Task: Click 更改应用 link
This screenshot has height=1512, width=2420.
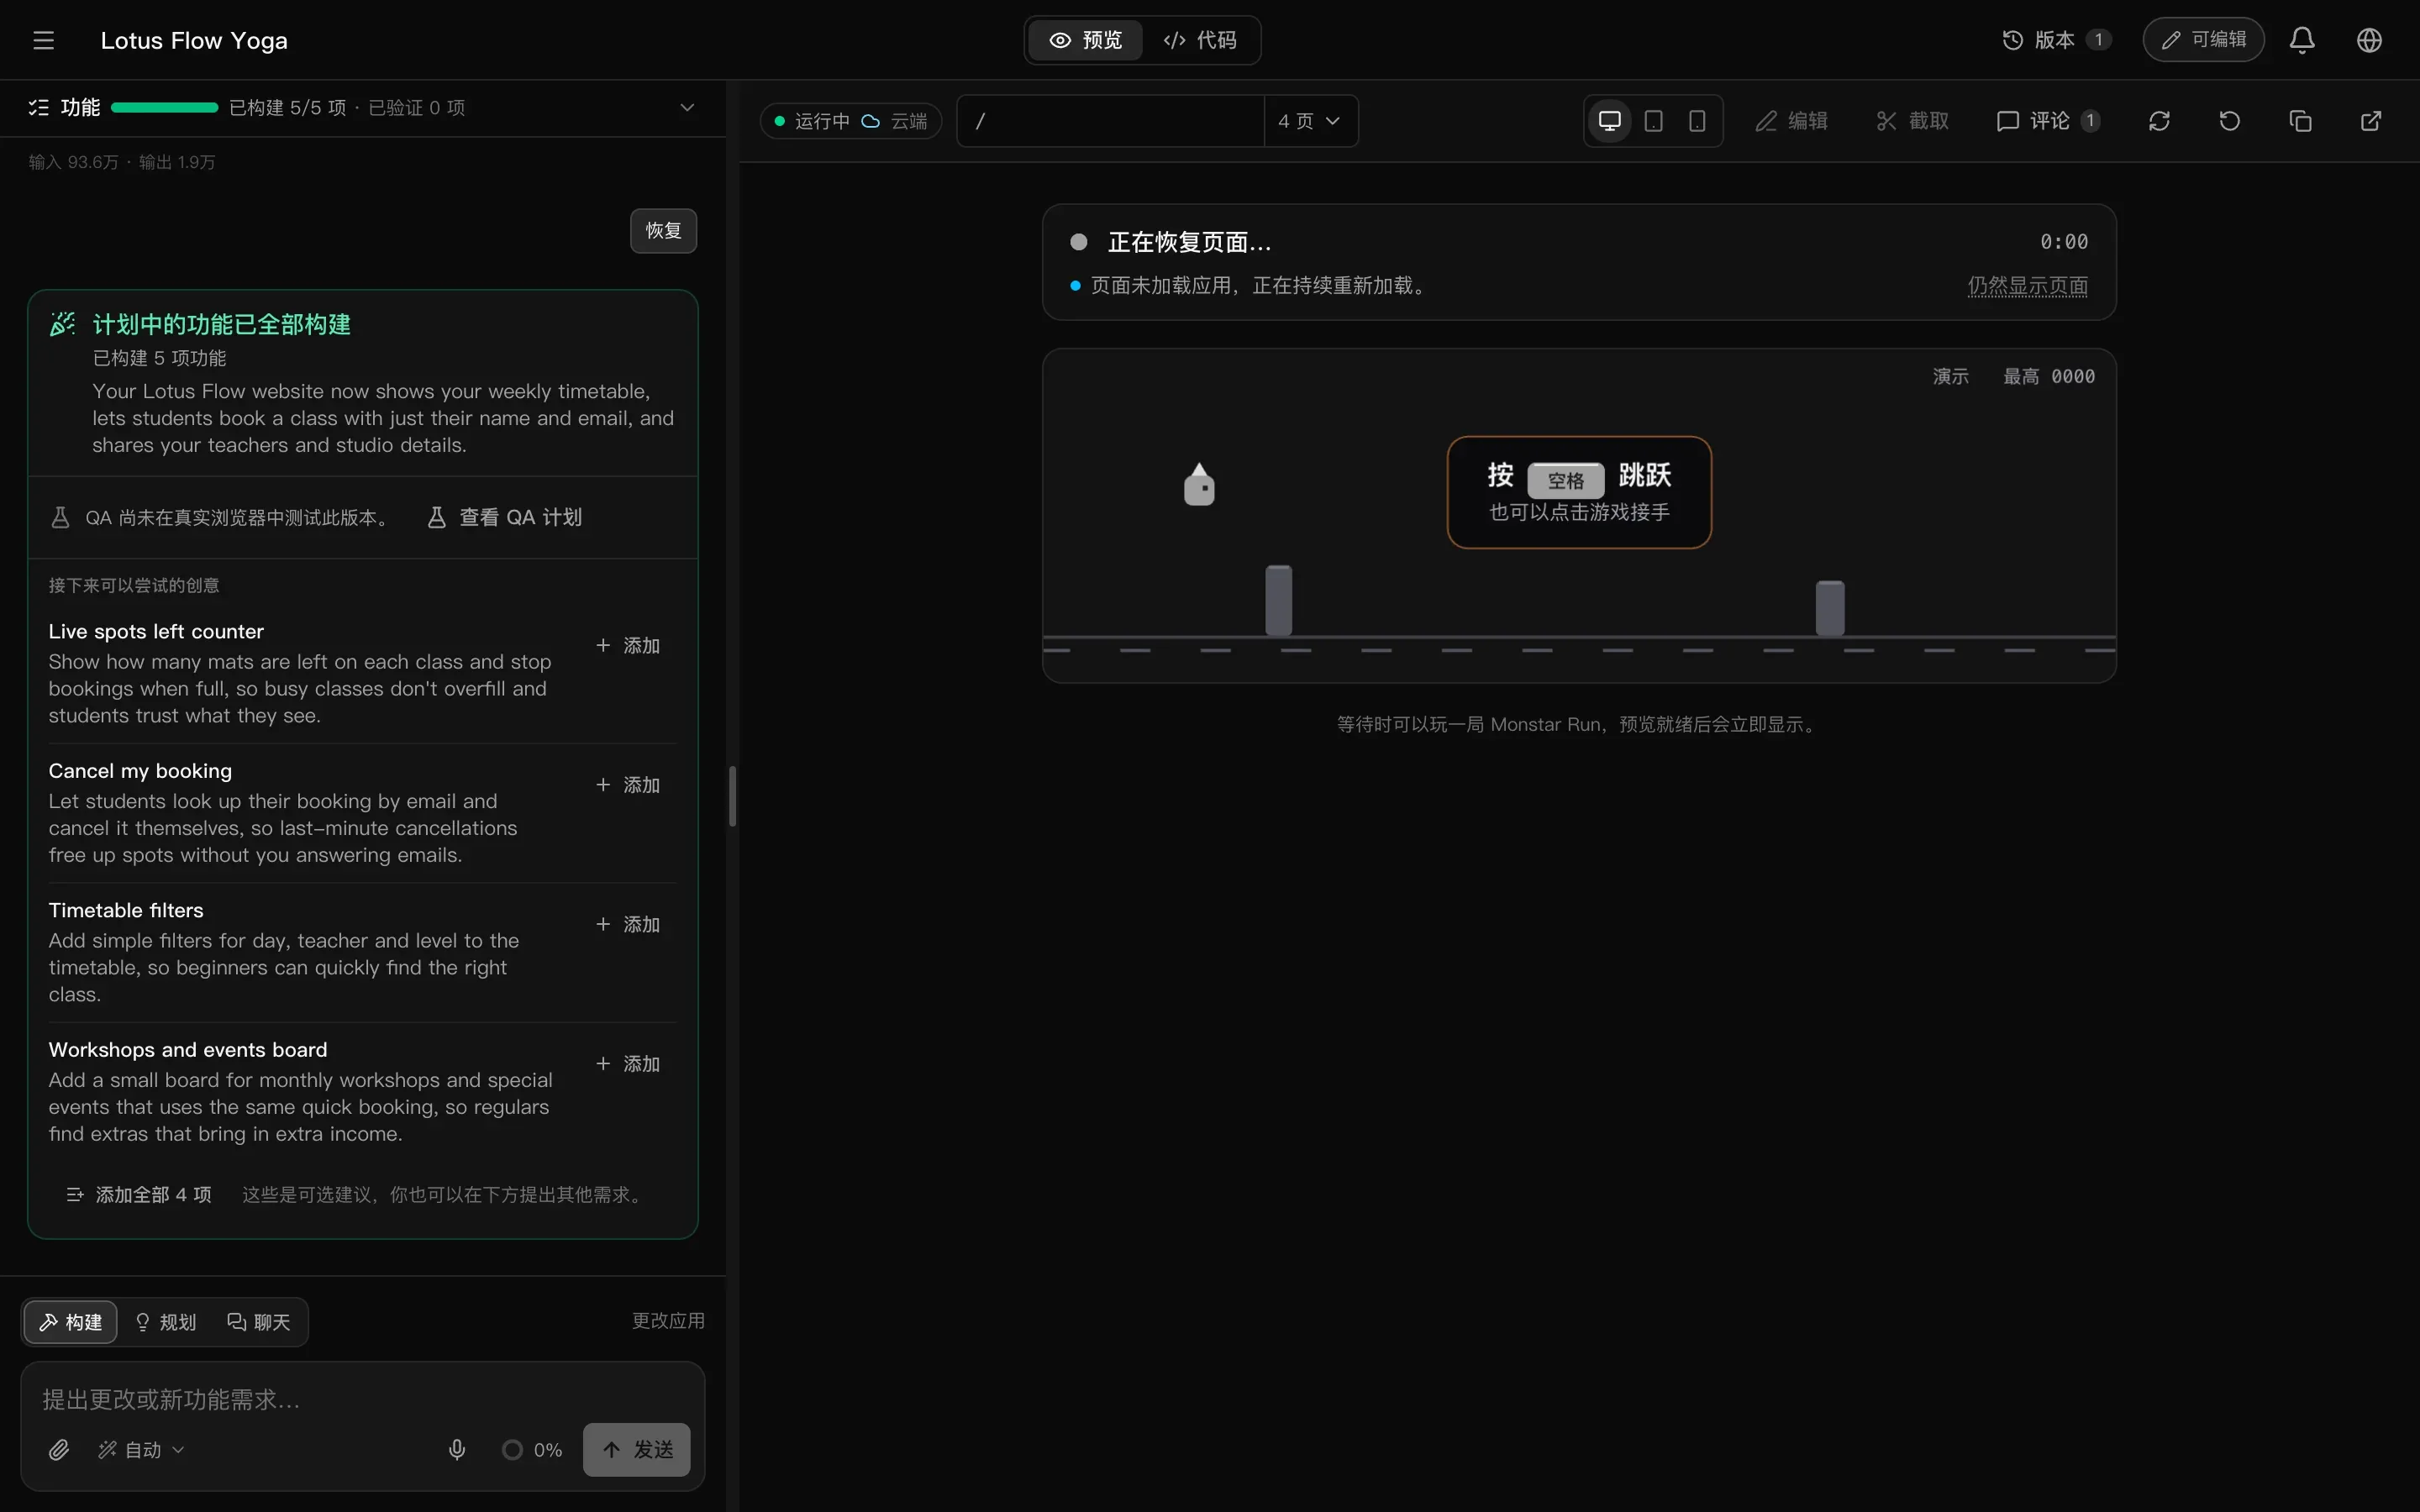Action: coord(668,1321)
